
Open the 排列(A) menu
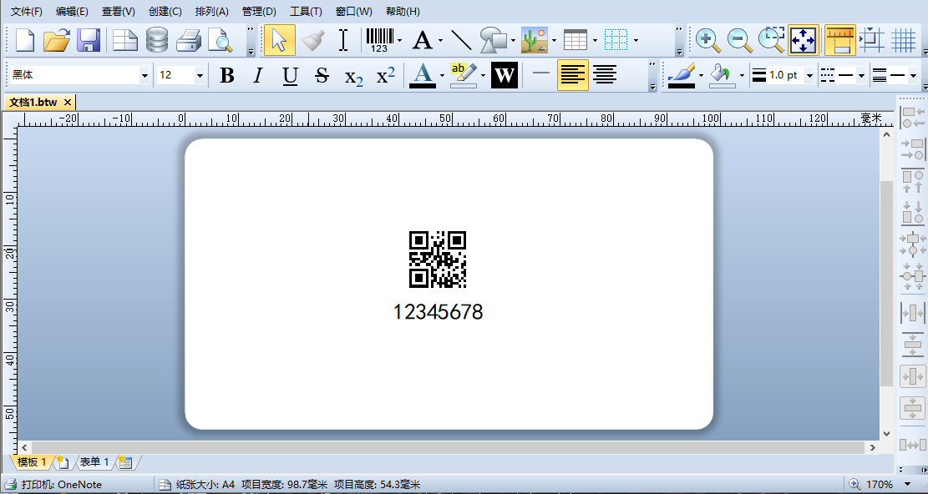(x=211, y=11)
